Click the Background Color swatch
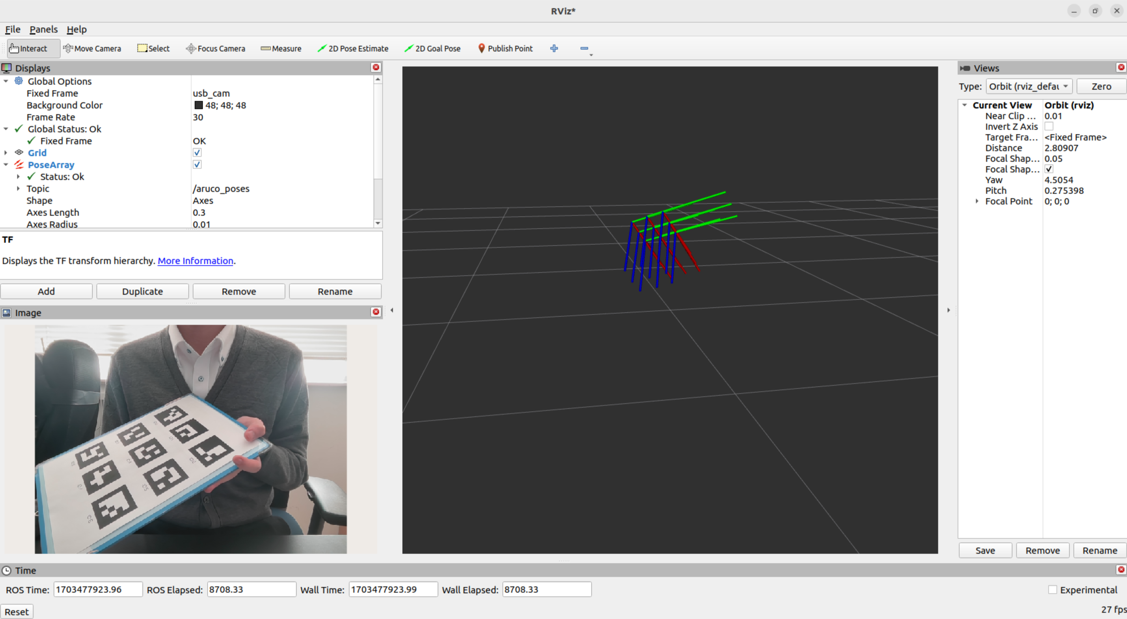The height and width of the screenshot is (619, 1127). pyautogui.click(x=199, y=105)
